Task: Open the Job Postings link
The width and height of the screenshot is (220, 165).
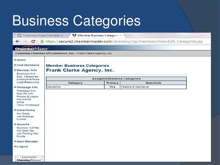Action: tap(25, 116)
